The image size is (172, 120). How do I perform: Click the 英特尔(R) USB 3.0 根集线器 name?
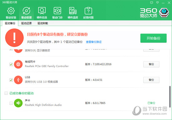click(41, 82)
